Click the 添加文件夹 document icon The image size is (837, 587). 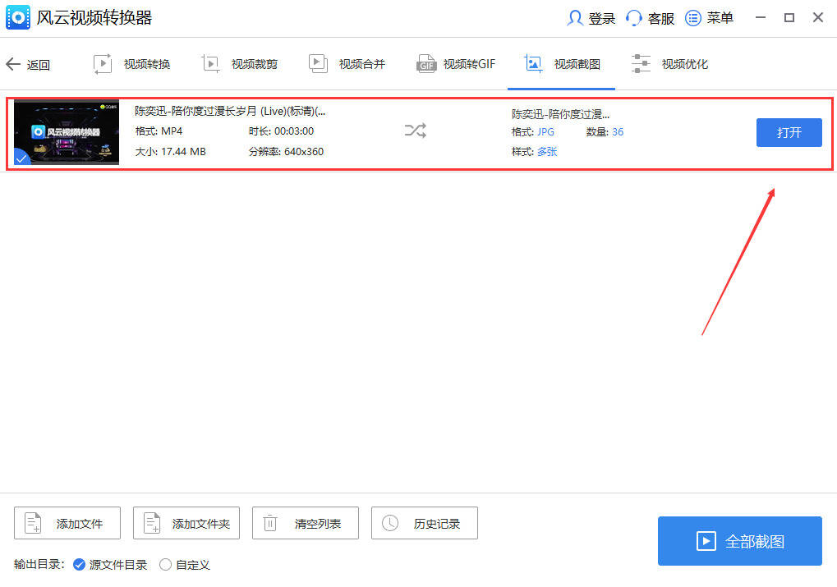152,523
